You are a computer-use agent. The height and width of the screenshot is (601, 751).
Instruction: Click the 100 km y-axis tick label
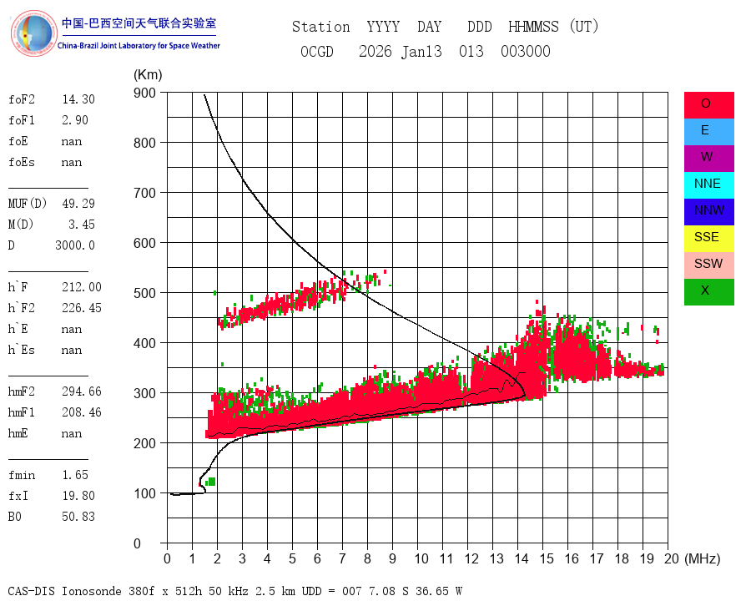click(x=144, y=493)
